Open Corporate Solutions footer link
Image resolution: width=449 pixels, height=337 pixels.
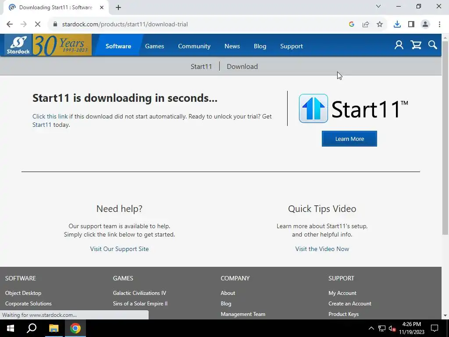click(x=29, y=304)
